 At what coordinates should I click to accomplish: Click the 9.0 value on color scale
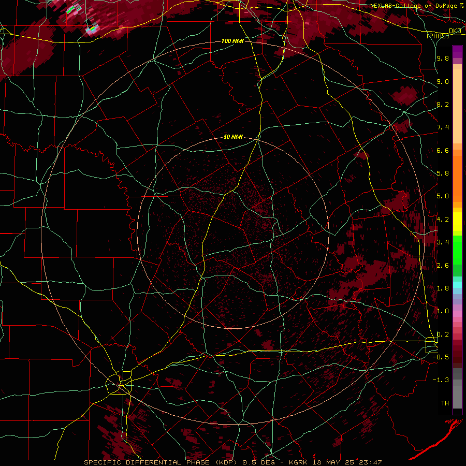(x=443, y=82)
